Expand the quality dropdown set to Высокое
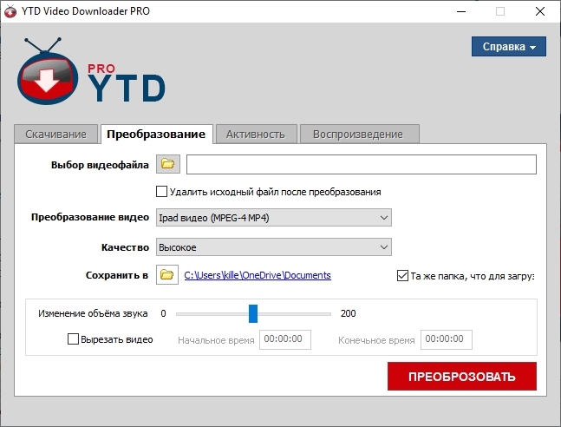Screen dimensions: 561x427 (x=273, y=247)
